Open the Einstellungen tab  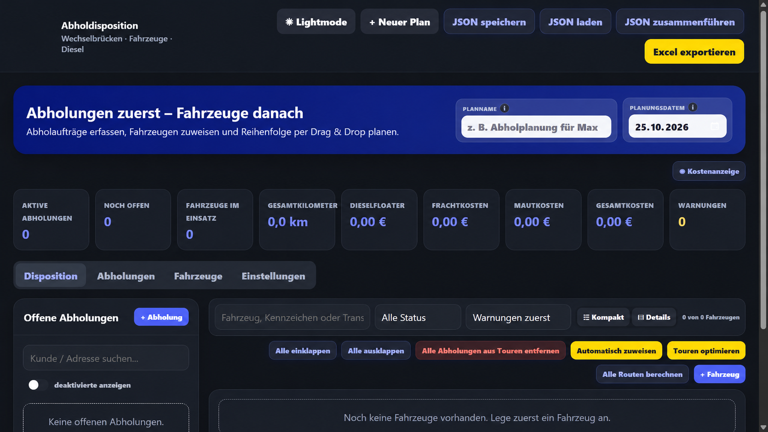coord(273,275)
